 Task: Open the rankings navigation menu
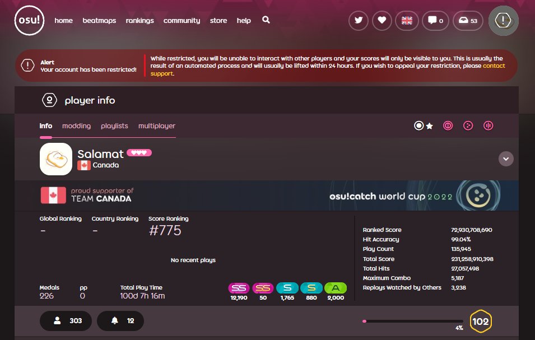pos(140,21)
